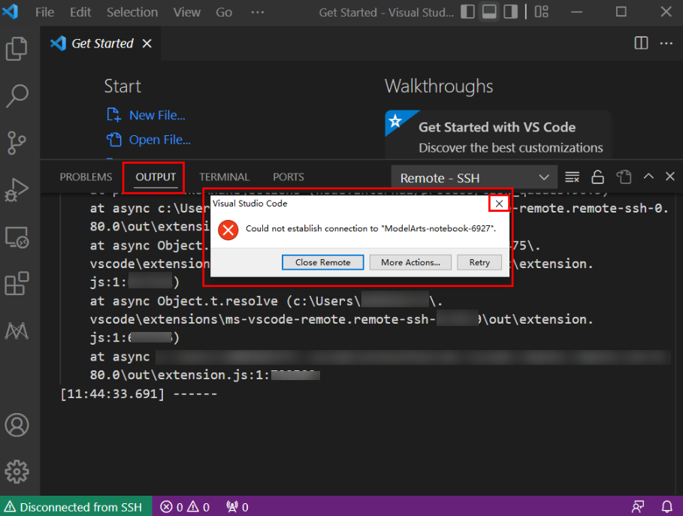This screenshot has width=683, height=516.
Task: Open errors and warnings status indicator
Action: tap(185, 507)
